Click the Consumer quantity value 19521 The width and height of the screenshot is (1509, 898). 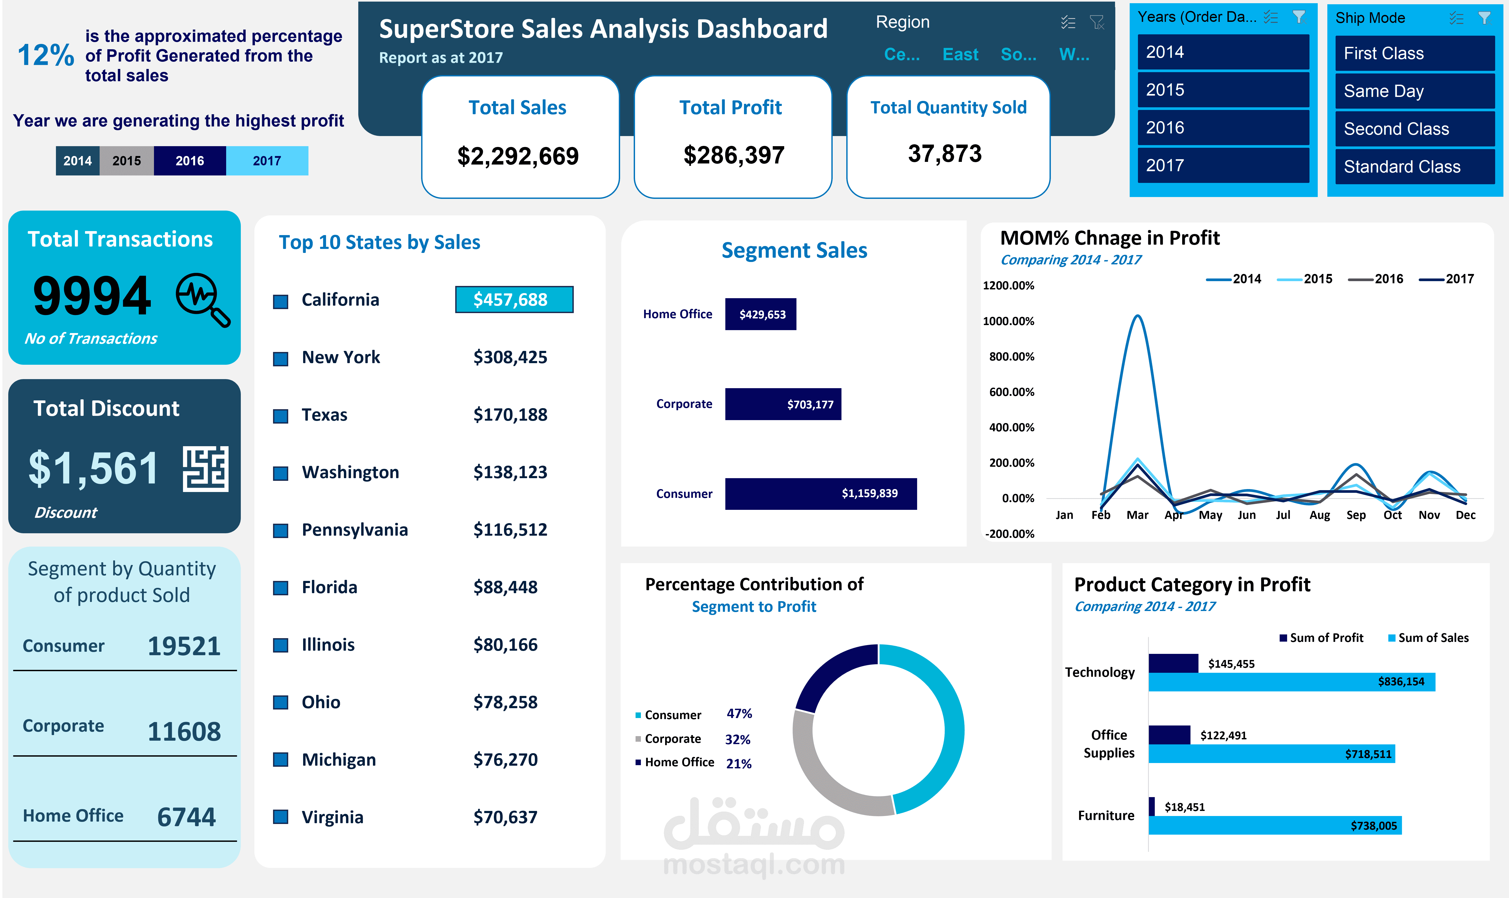185,646
